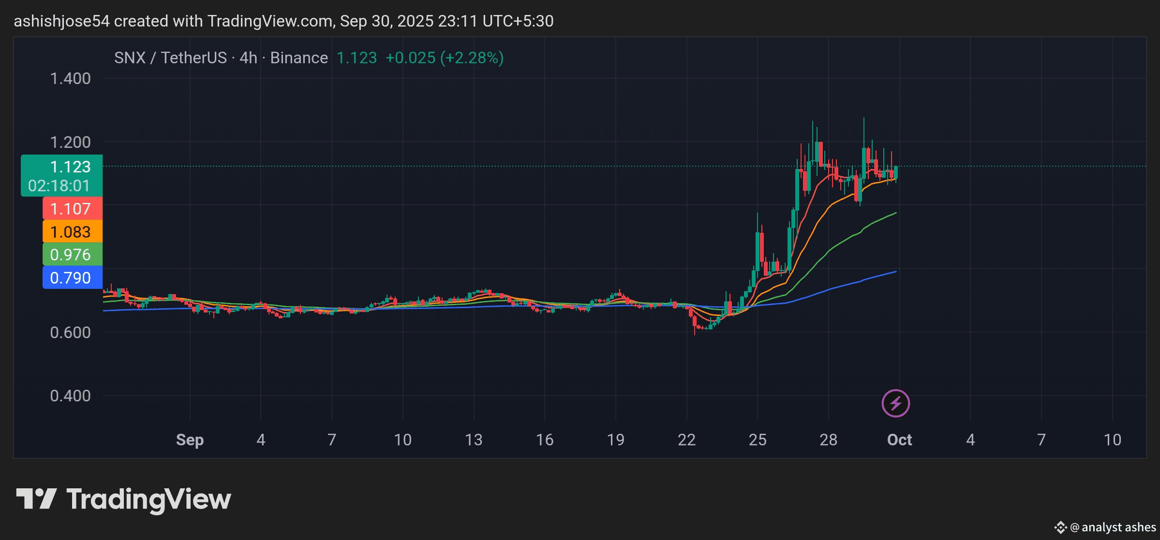
Task: Click the purple lightning bolt event icon
Action: pyautogui.click(x=895, y=403)
